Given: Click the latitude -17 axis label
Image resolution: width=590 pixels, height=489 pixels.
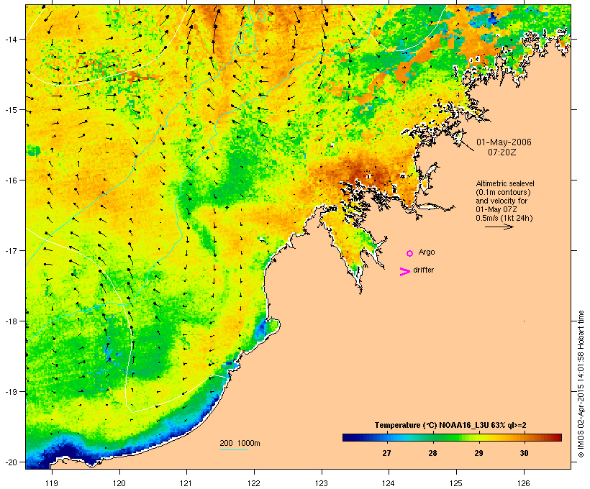Looking at the screenshot, I should pos(10,250).
